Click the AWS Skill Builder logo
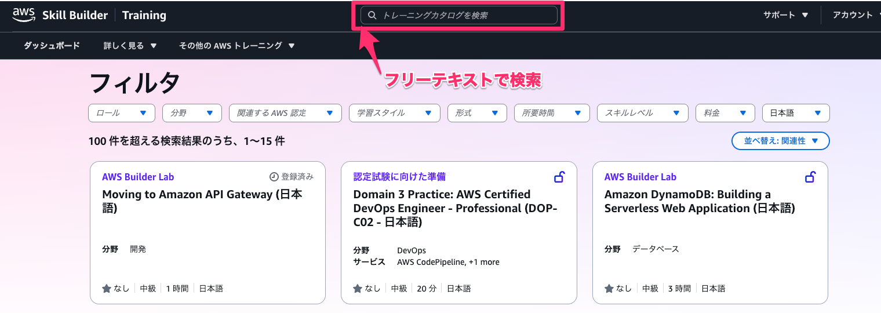881x313 pixels. pos(60,15)
